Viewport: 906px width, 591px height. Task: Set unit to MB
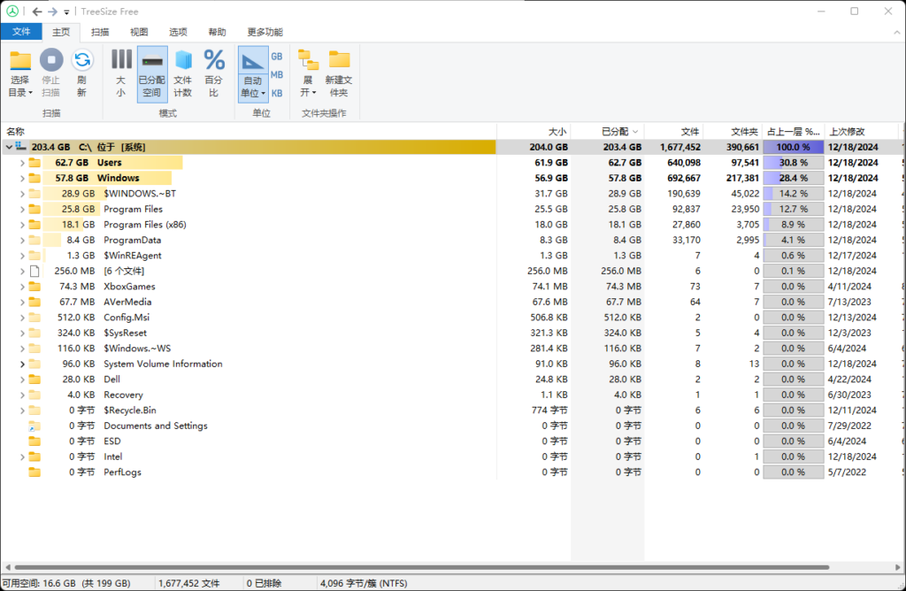(277, 75)
